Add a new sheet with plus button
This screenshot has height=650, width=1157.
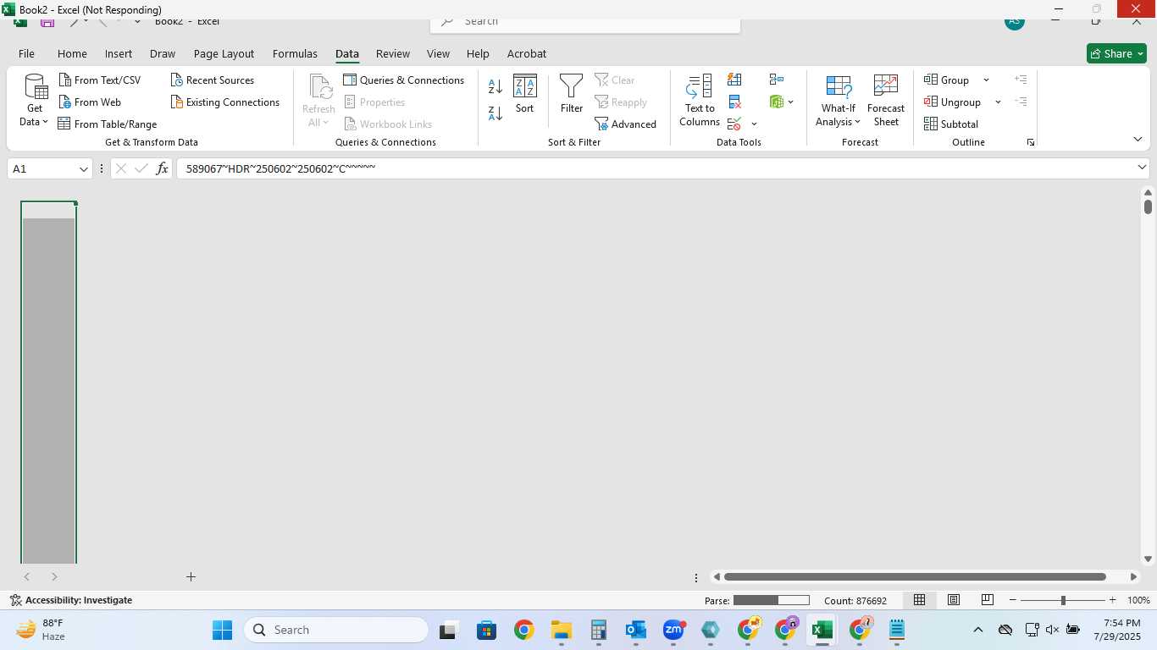click(191, 577)
